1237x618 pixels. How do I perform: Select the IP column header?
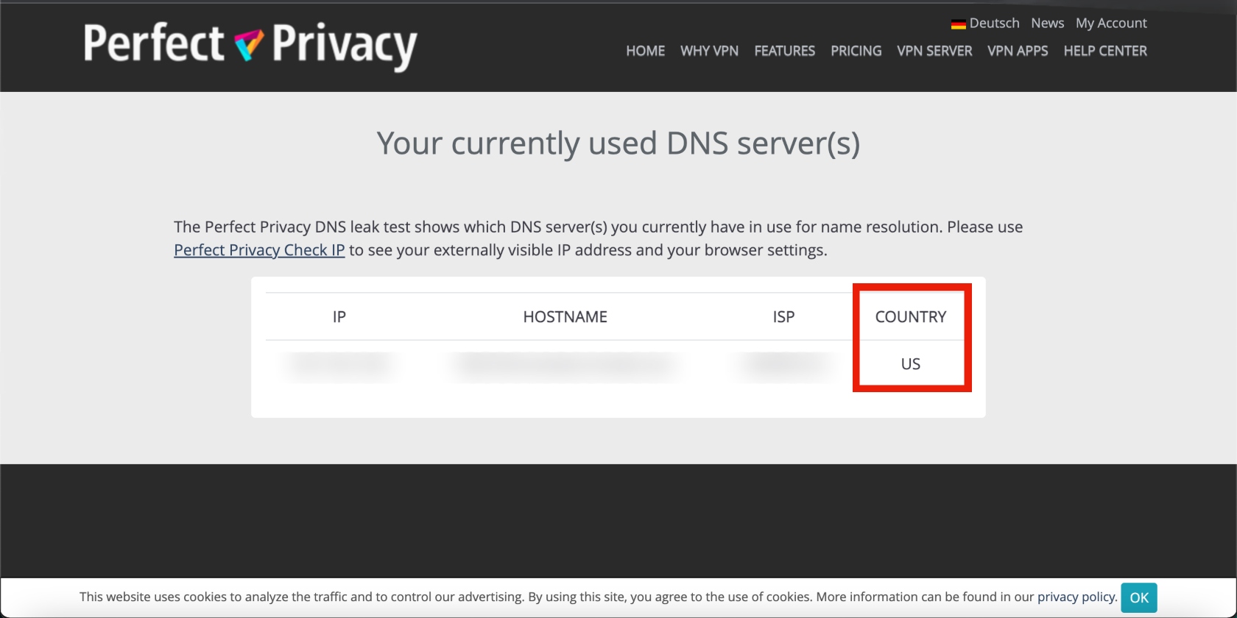(339, 316)
